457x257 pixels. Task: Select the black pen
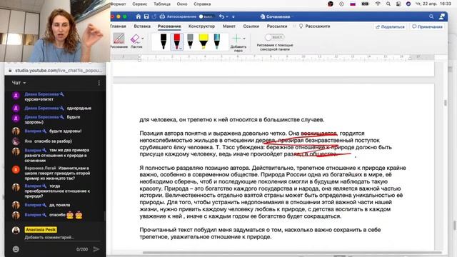pyautogui.click(x=164, y=41)
